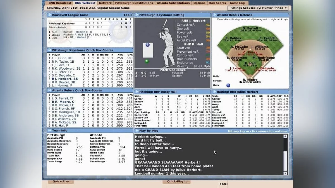
Task: Click the Play-by-Play panel header icon
Action: pyautogui.click(x=137, y=130)
